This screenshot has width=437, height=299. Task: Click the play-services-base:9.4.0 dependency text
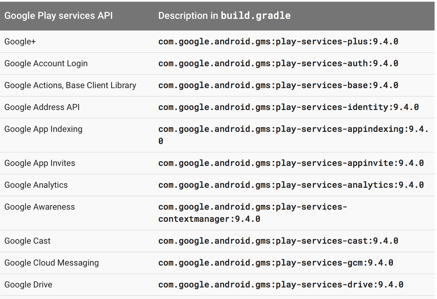(278, 85)
